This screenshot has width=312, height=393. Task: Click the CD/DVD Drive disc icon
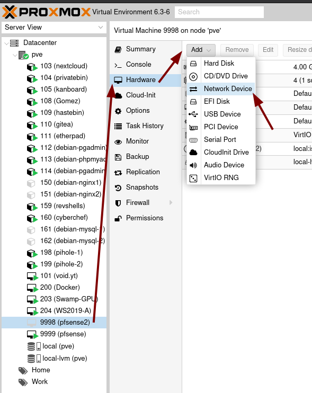(x=193, y=76)
